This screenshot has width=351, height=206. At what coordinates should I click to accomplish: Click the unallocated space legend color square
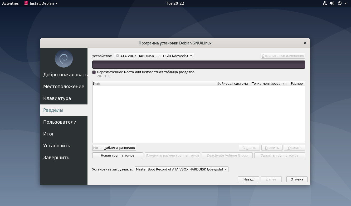pyautogui.click(x=94, y=72)
